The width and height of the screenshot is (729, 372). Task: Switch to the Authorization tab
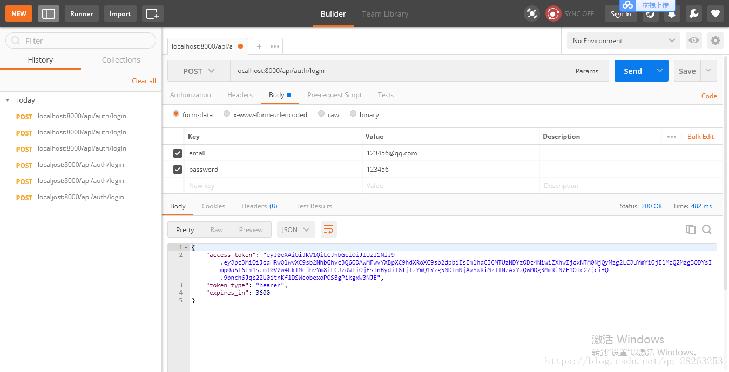(x=191, y=95)
